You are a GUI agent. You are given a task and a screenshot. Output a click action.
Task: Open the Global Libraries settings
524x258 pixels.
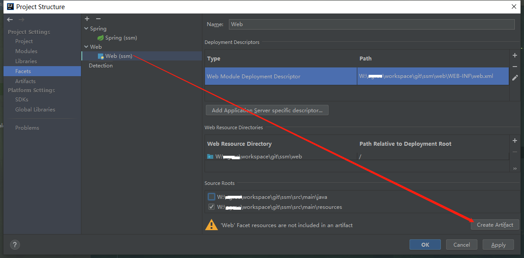(x=35, y=110)
